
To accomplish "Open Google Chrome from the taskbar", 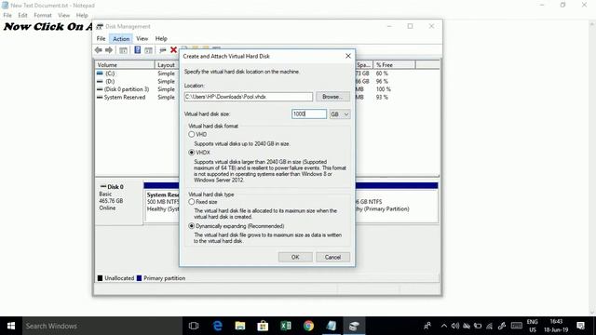I will (308, 326).
